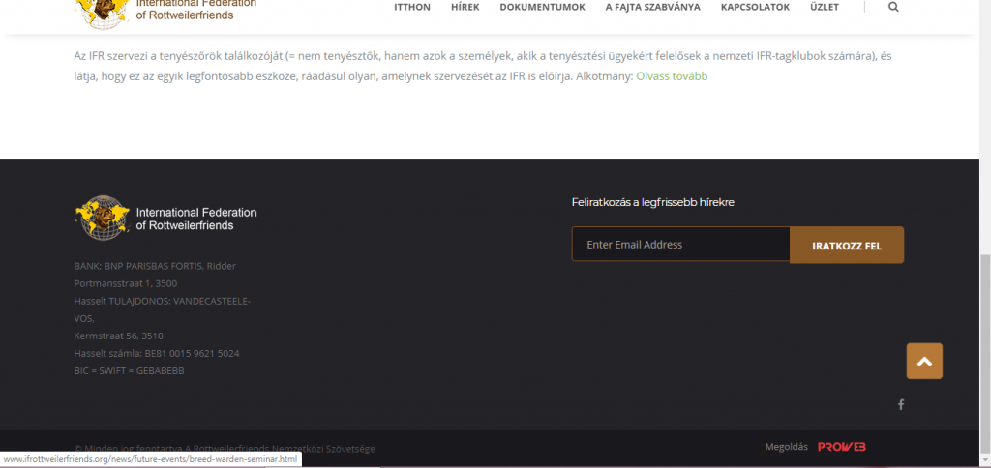Open the PROWEB logo link
The width and height of the screenshot is (991, 468).
click(841, 446)
